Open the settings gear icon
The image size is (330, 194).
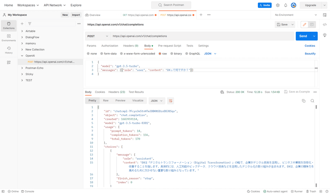click(278, 5)
